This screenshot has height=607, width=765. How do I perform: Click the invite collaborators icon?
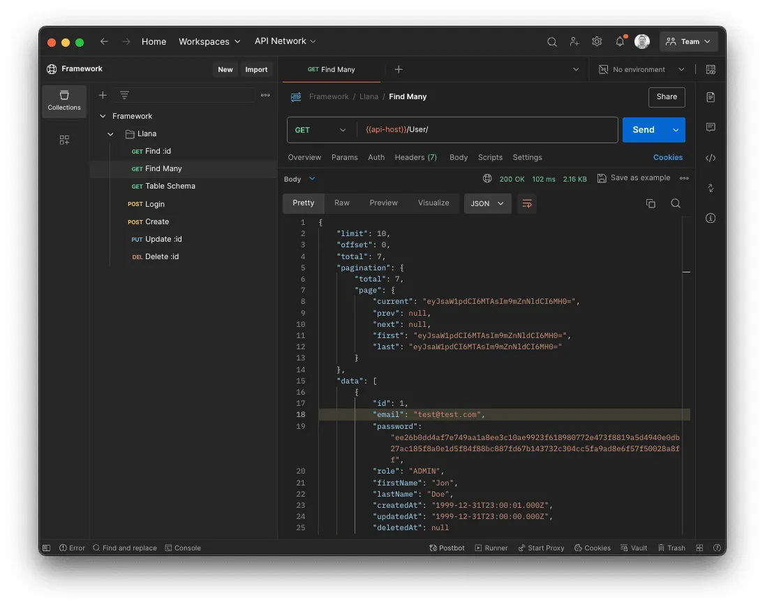[x=574, y=42]
